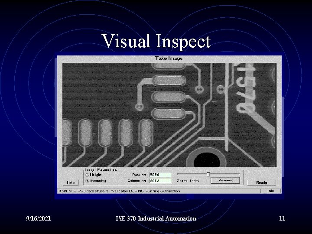The width and height of the screenshot is (312, 234).
Task: Click the Measure button
Action: pyautogui.click(x=225, y=180)
